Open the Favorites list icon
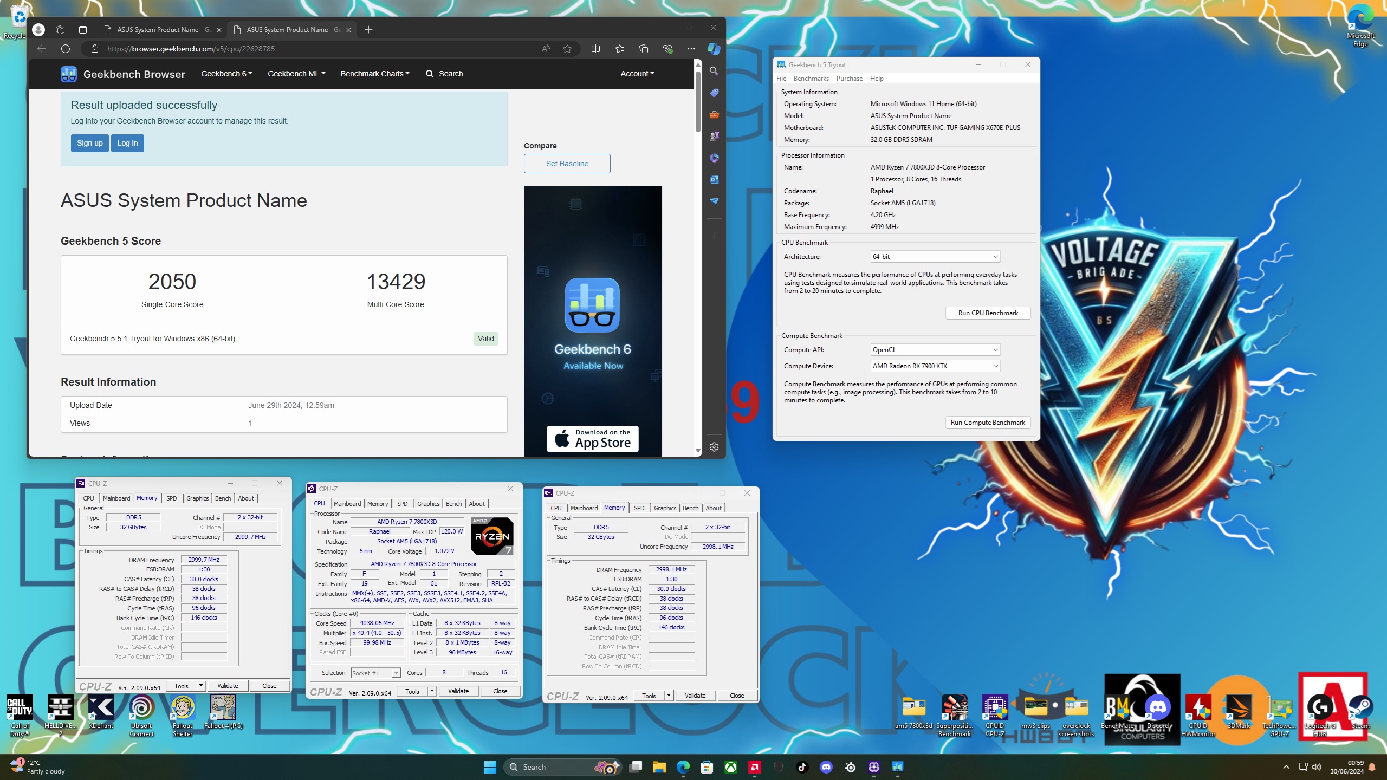Viewport: 1387px width, 780px height. pos(620,49)
